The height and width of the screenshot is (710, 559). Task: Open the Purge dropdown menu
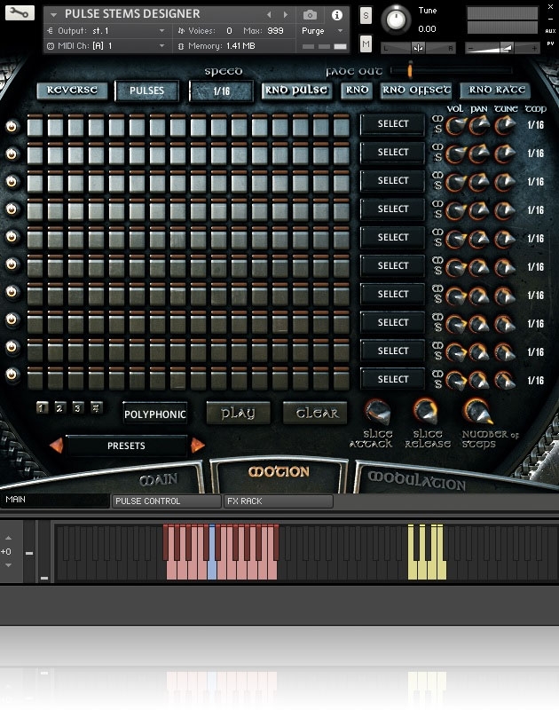click(319, 31)
